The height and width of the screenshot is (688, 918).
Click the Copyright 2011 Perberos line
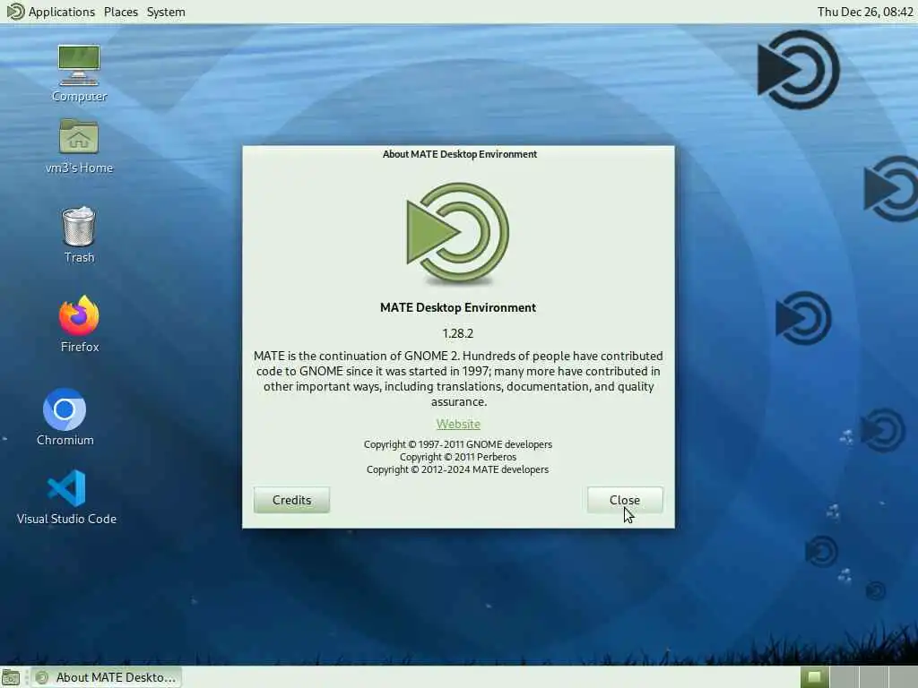pyautogui.click(x=458, y=457)
